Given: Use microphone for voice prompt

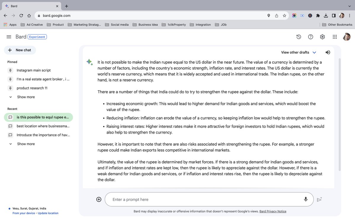Looking at the screenshot, I should tap(306, 199).
